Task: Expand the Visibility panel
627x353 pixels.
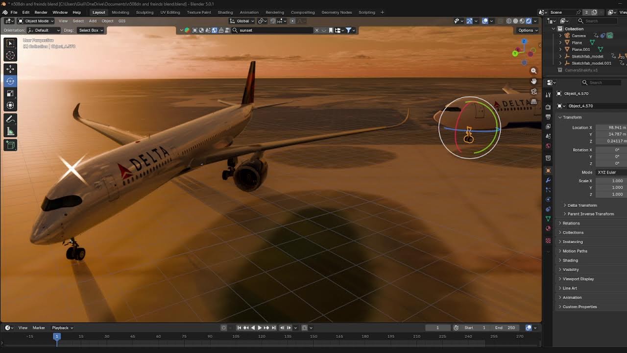Action: pos(570,270)
